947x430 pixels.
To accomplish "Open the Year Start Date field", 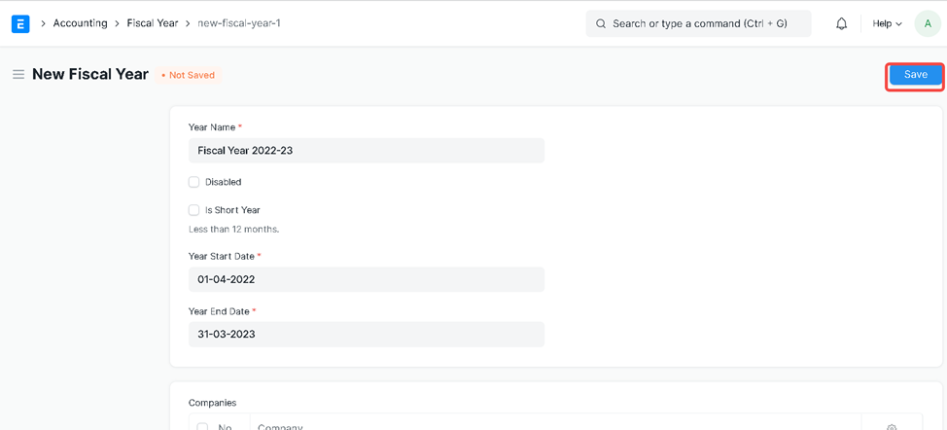I will [x=366, y=279].
